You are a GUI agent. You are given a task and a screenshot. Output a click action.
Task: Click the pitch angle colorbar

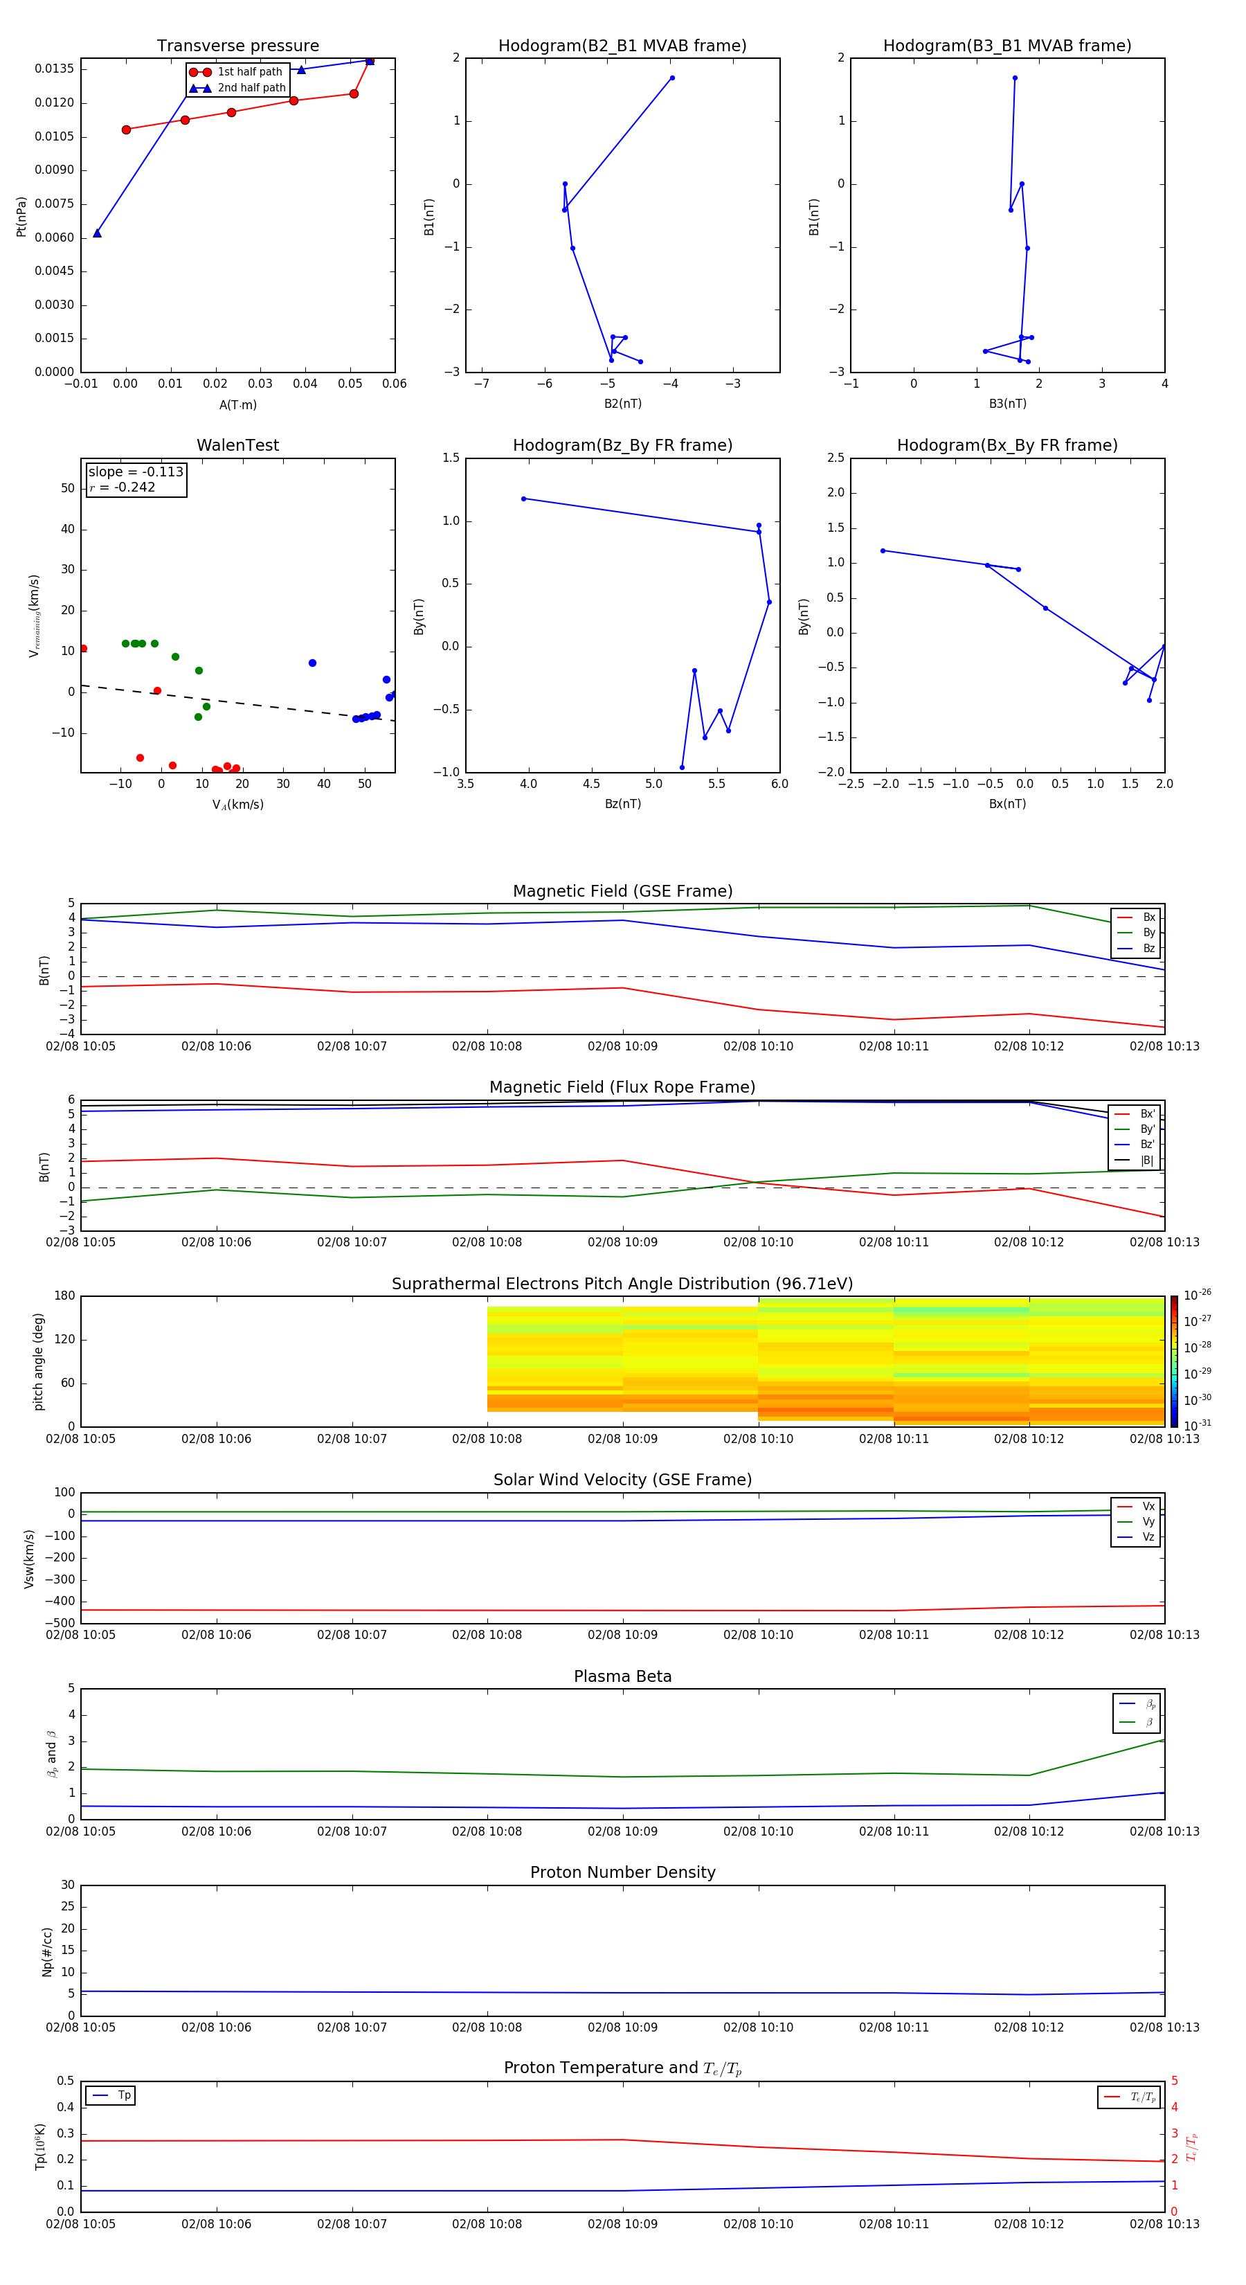click(x=1174, y=1361)
